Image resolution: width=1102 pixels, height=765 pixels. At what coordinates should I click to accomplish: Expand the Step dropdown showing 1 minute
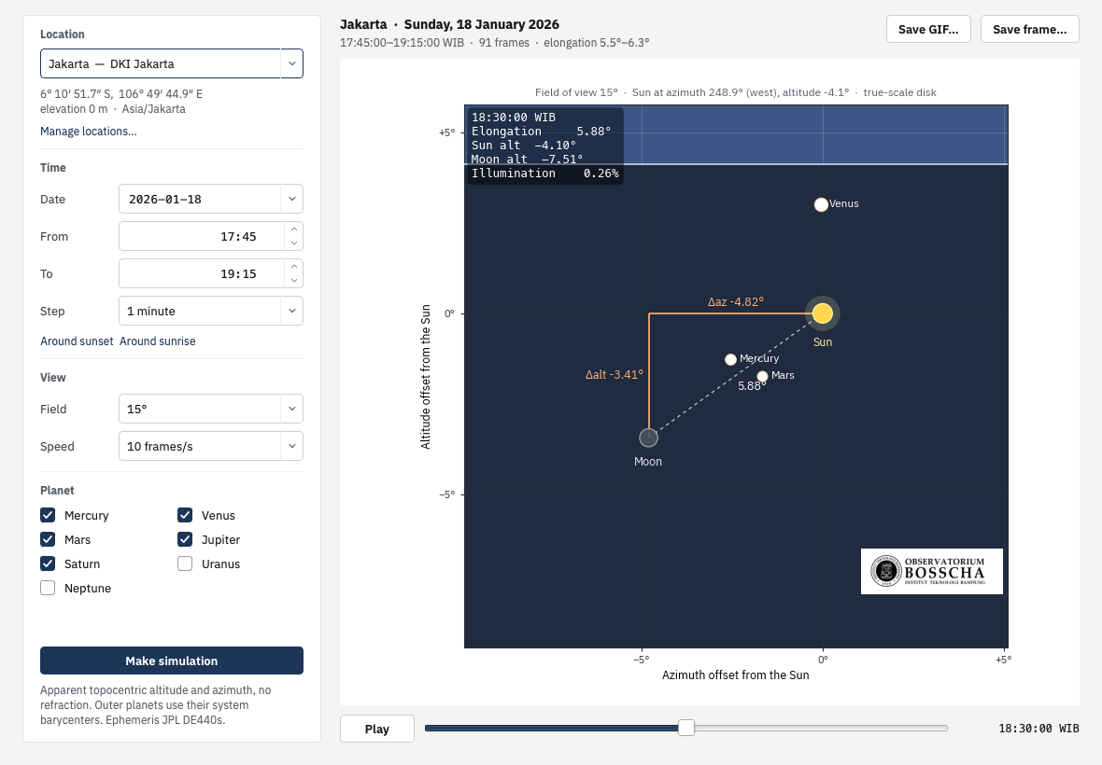tap(291, 311)
